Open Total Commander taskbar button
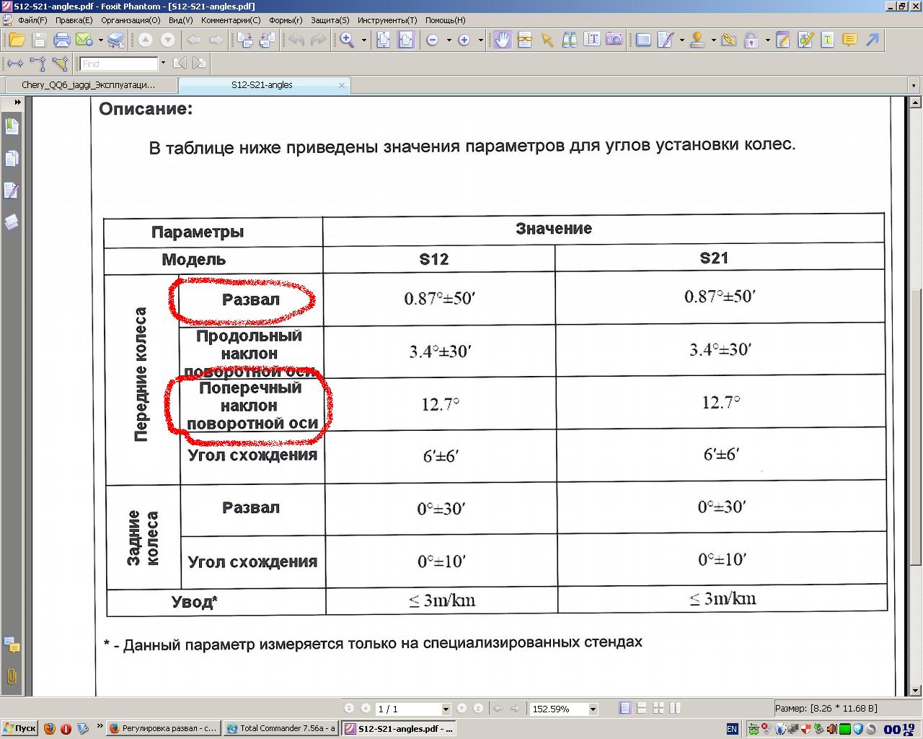 coord(281,728)
